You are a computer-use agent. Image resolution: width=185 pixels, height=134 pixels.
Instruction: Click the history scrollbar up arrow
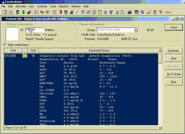pos(160,51)
